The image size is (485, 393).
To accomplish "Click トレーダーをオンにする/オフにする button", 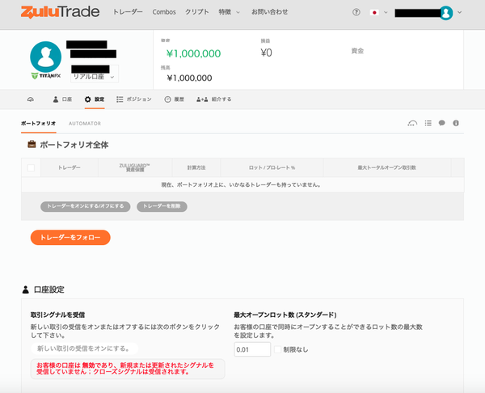I will [x=86, y=206].
